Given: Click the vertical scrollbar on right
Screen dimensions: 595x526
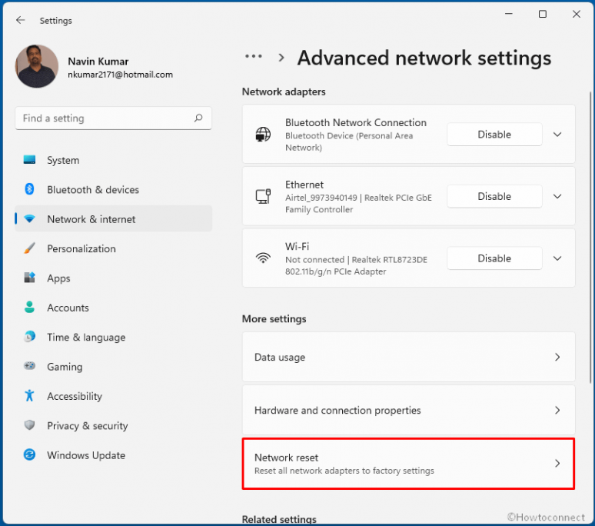Looking at the screenshot, I should [x=590, y=237].
